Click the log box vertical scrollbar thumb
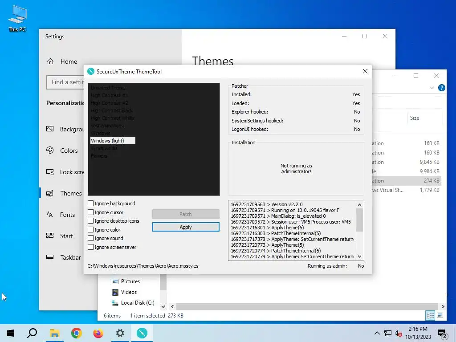 click(x=360, y=220)
